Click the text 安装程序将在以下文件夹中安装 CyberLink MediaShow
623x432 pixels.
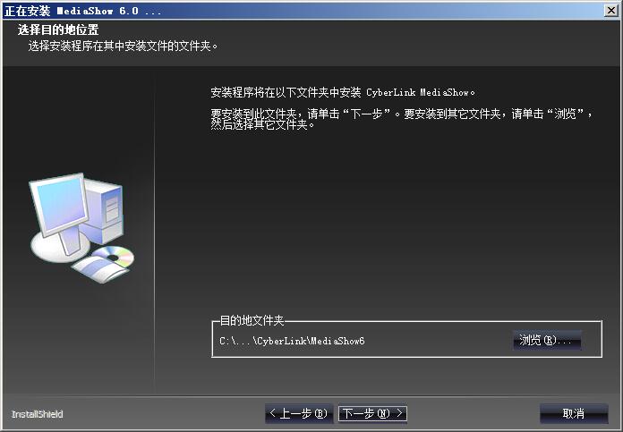[x=343, y=92]
